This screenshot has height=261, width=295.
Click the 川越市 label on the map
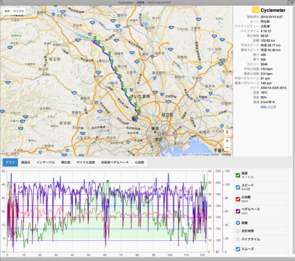click(x=112, y=83)
